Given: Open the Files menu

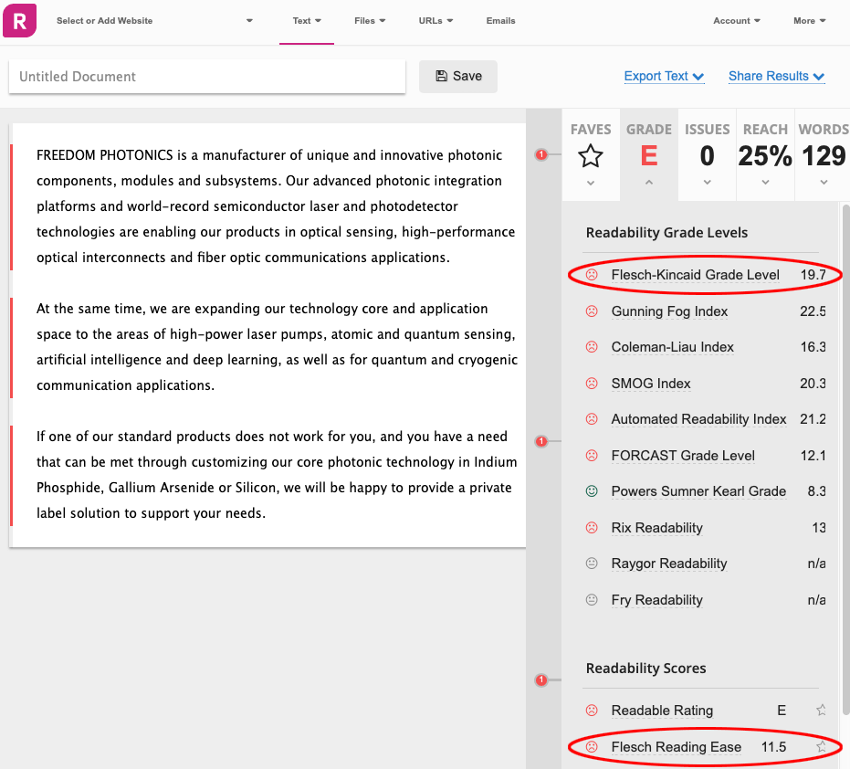Looking at the screenshot, I should [370, 21].
